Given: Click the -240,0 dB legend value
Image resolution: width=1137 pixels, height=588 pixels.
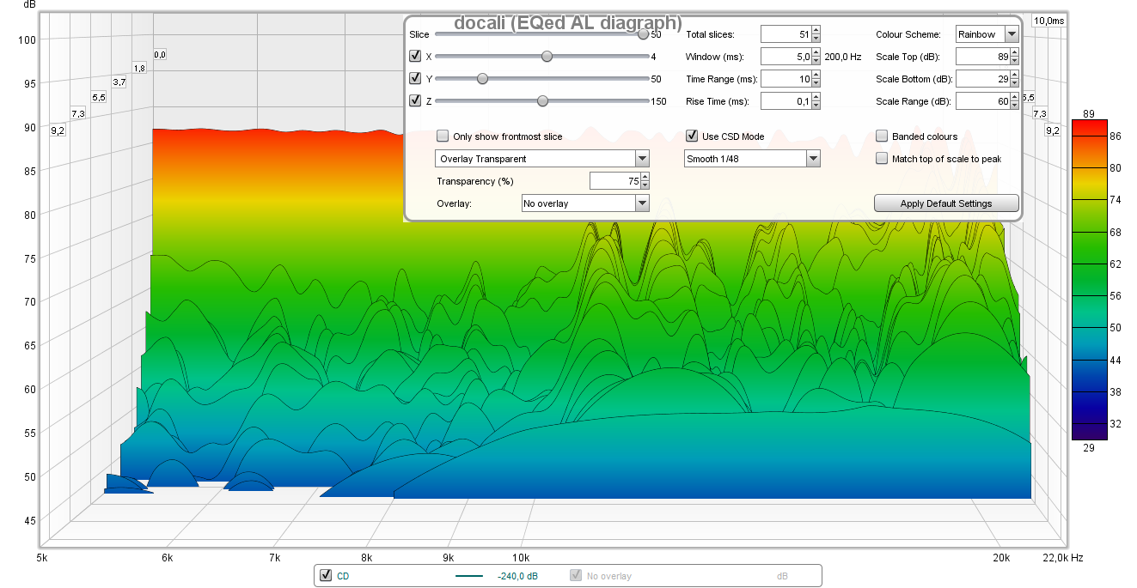Looking at the screenshot, I should (x=518, y=576).
